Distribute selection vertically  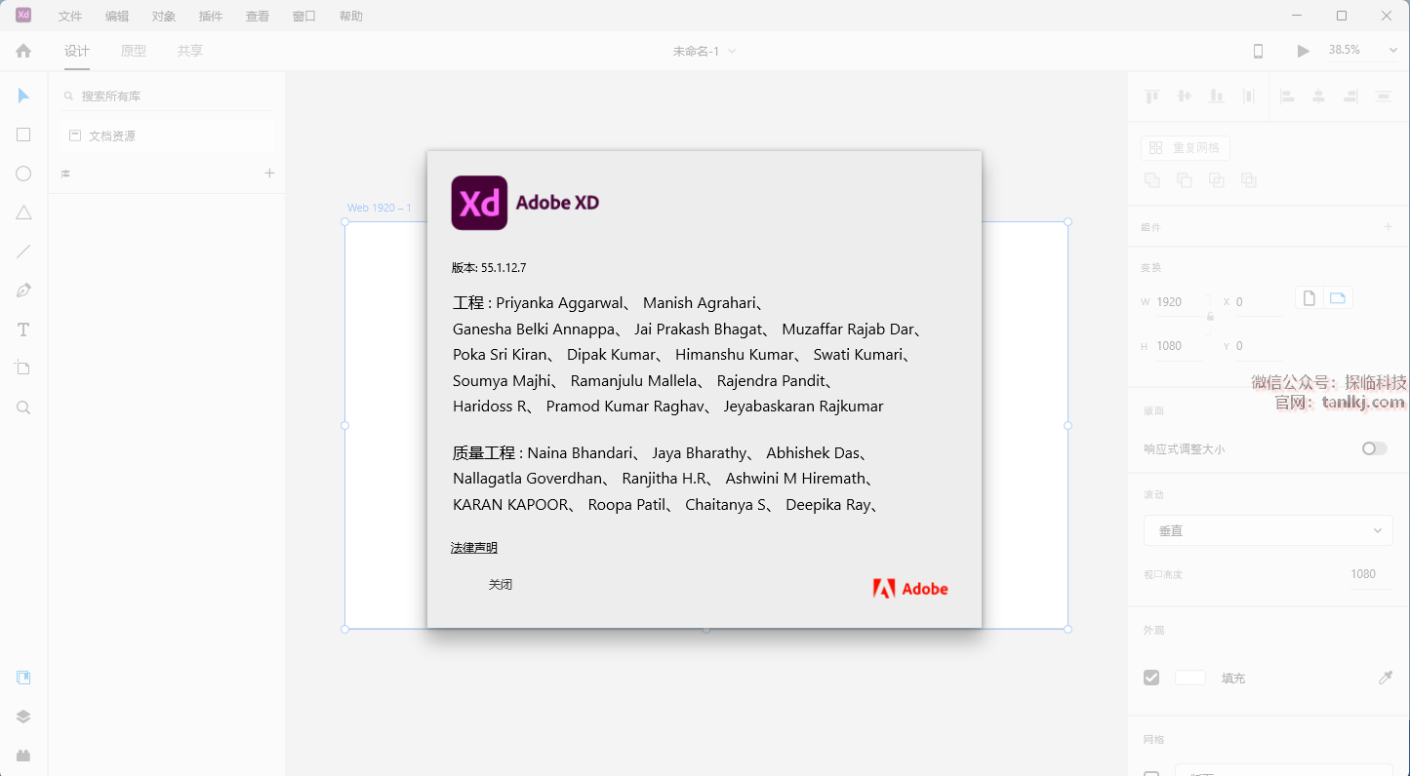(1383, 96)
